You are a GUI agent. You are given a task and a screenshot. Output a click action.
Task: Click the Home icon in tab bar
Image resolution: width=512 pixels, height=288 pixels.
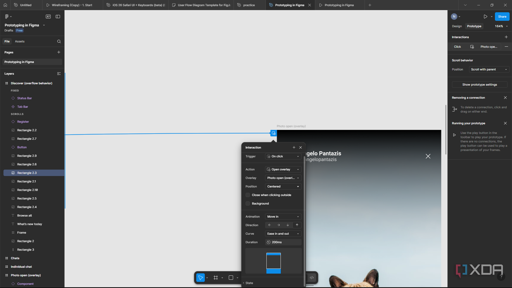coord(5,5)
